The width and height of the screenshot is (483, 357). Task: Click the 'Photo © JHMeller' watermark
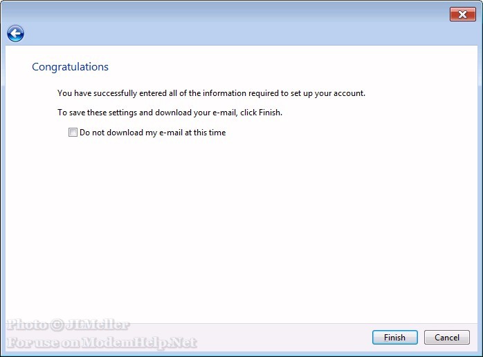coord(68,325)
